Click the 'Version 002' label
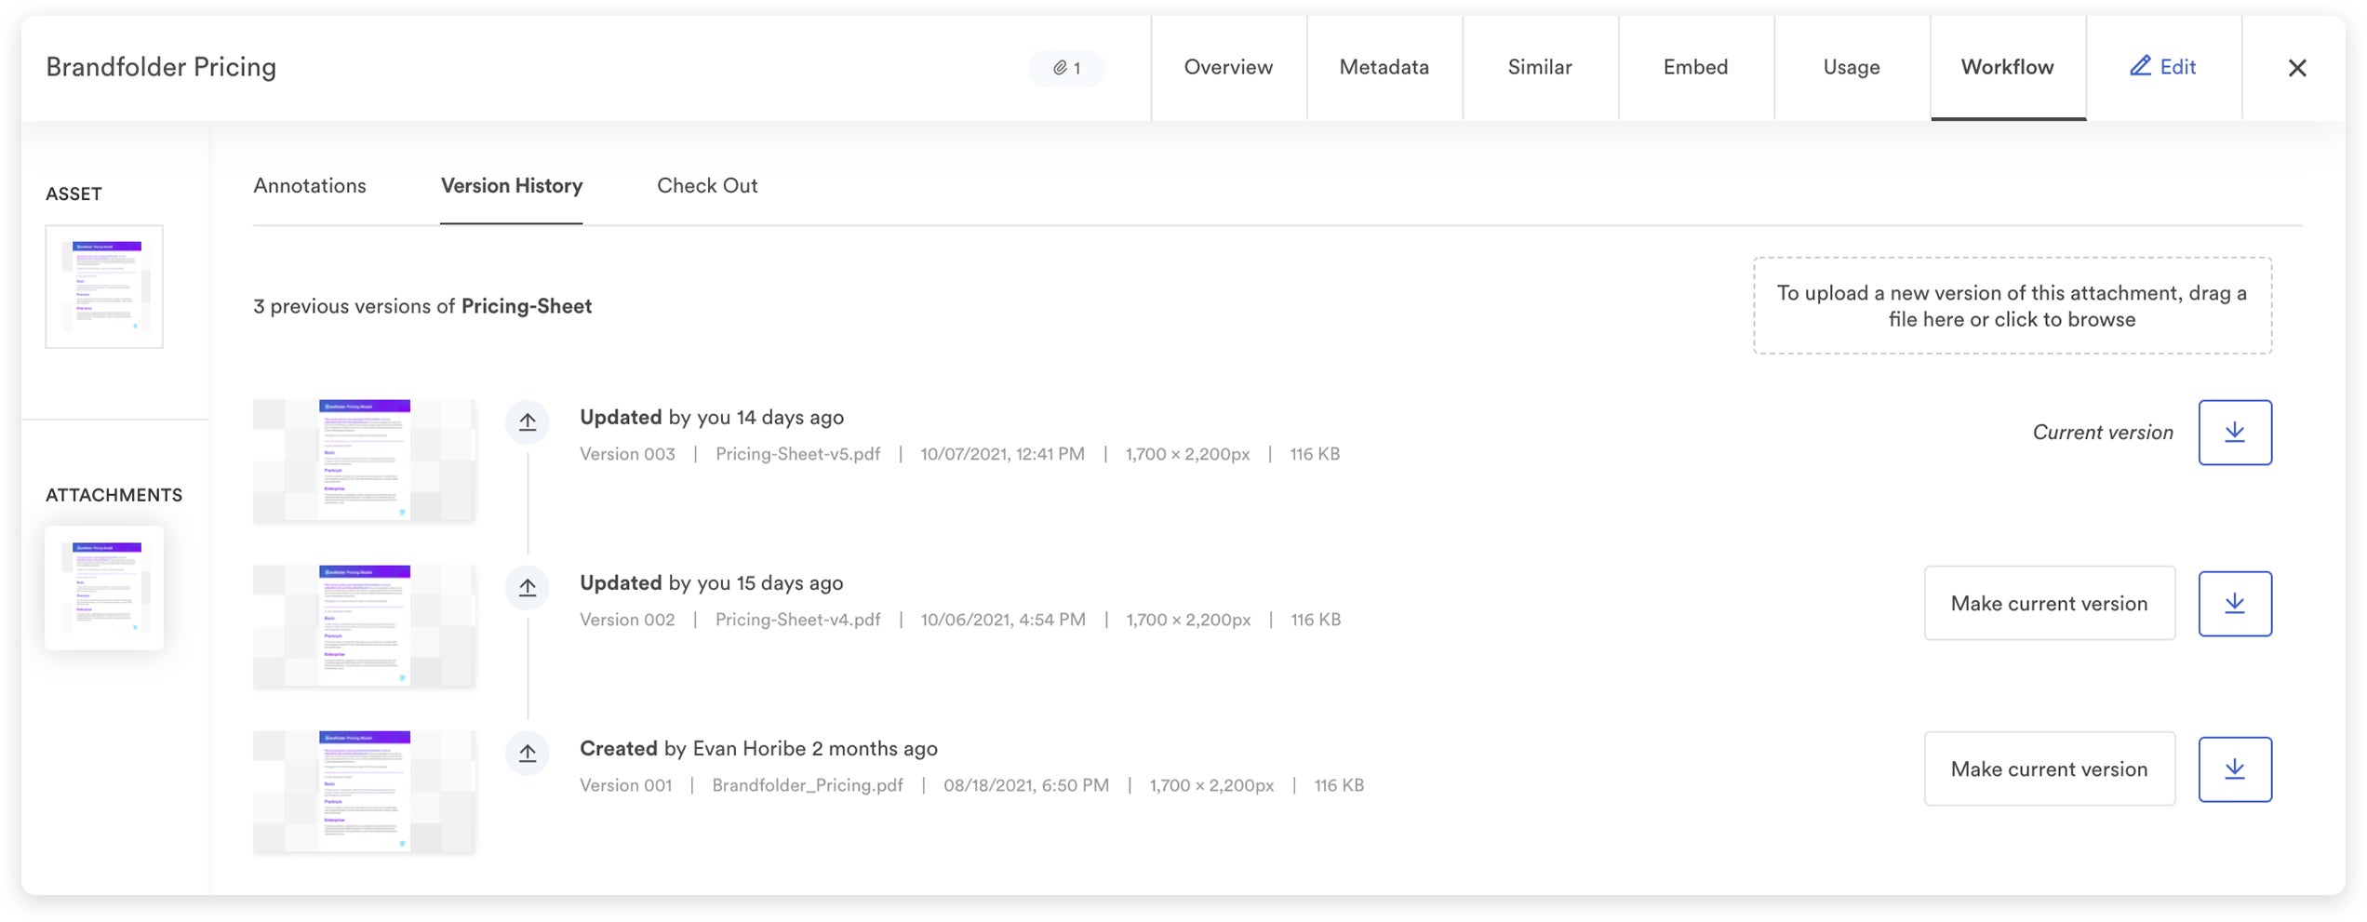Image resolution: width=2367 pixels, height=922 pixels. click(627, 620)
